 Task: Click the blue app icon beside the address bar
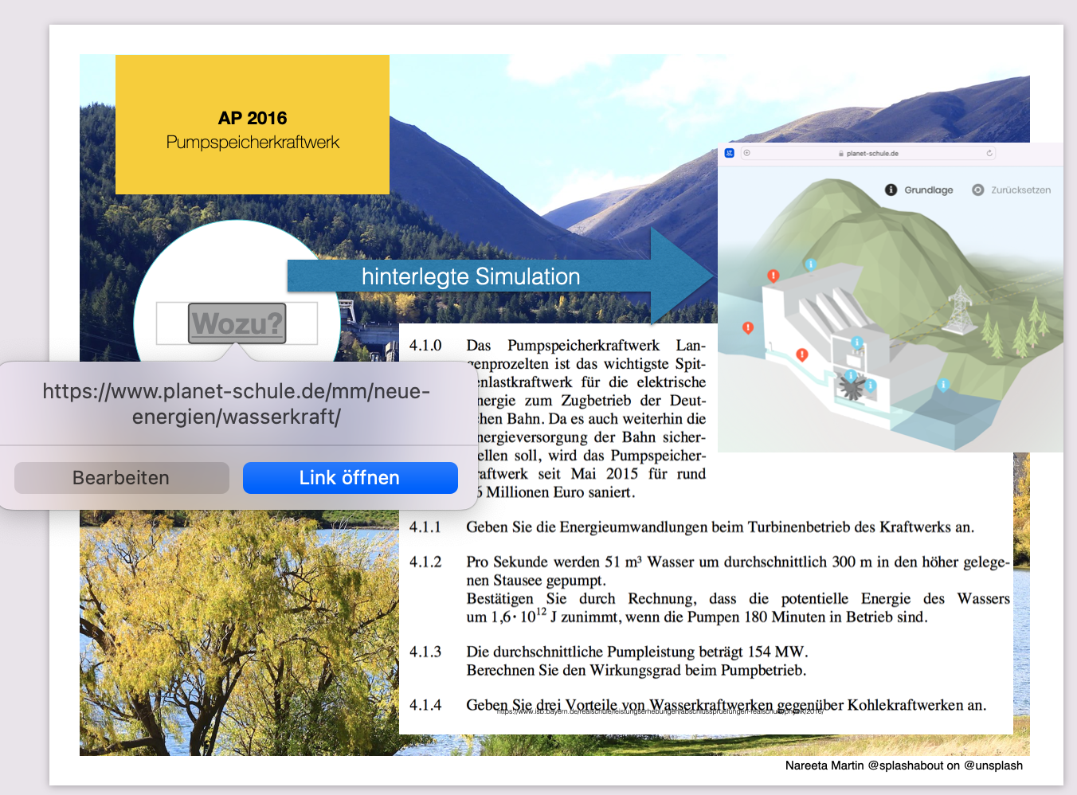tap(729, 153)
